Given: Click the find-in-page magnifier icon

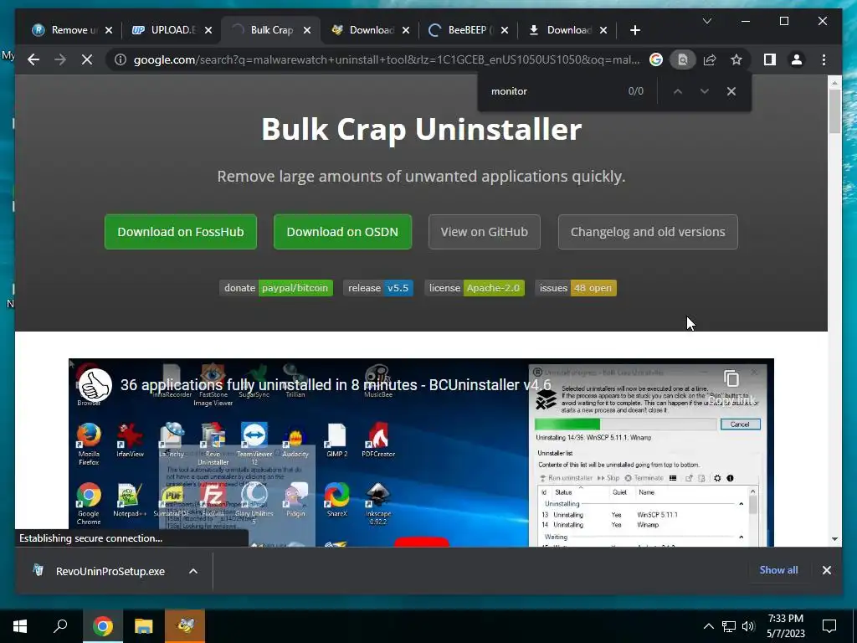Looking at the screenshot, I should (683, 59).
